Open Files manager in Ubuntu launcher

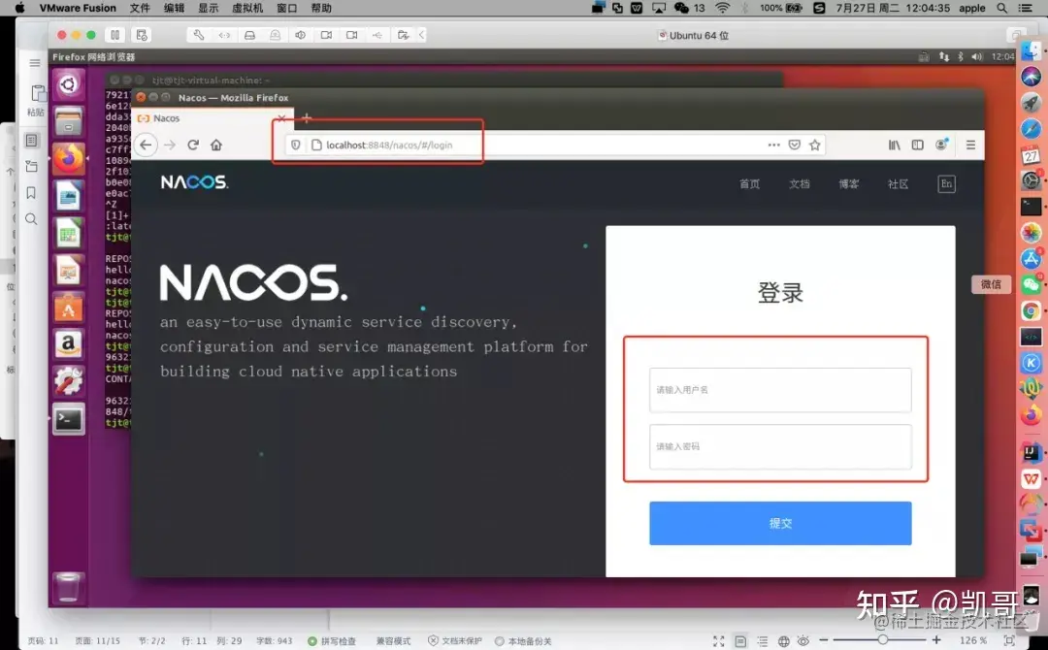pos(68,121)
